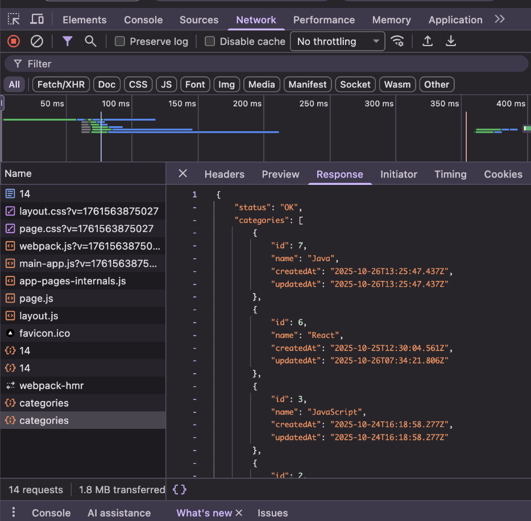Filter requests by Fetch/XHR type
Screen dimensions: 531x521
[61, 84]
